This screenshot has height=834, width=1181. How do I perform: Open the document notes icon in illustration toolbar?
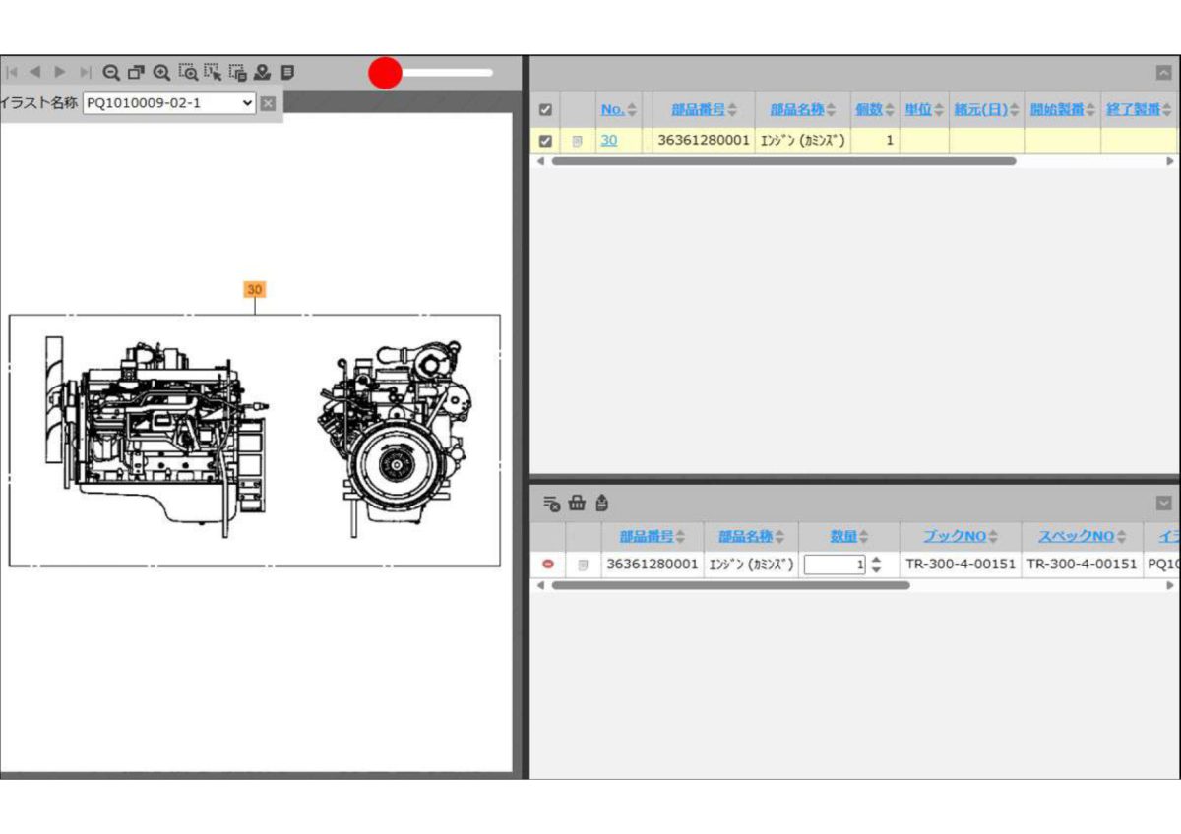[287, 72]
